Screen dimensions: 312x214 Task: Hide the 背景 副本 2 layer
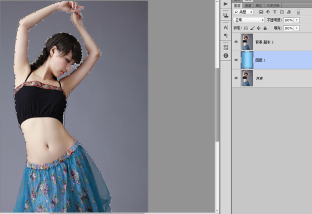tap(236, 42)
